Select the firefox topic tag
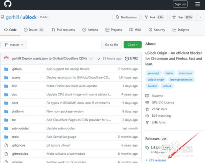 click(169, 73)
